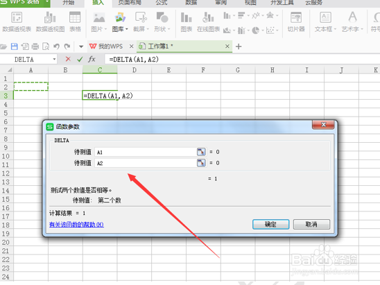Click the second 待测值 input field containing A2
The height and width of the screenshot is (285, 380).
pos(146,163)
